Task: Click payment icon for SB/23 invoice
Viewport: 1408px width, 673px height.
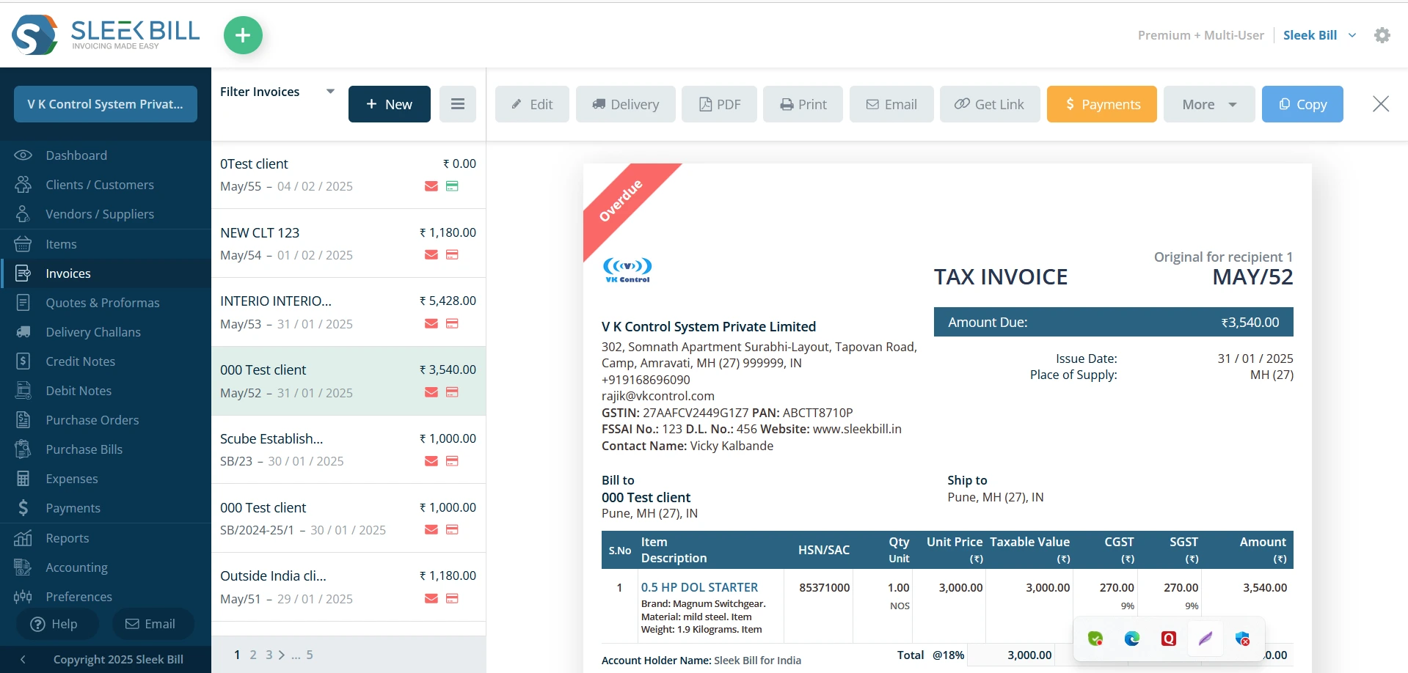Action: pyautogui.click(x=452, y=461)
